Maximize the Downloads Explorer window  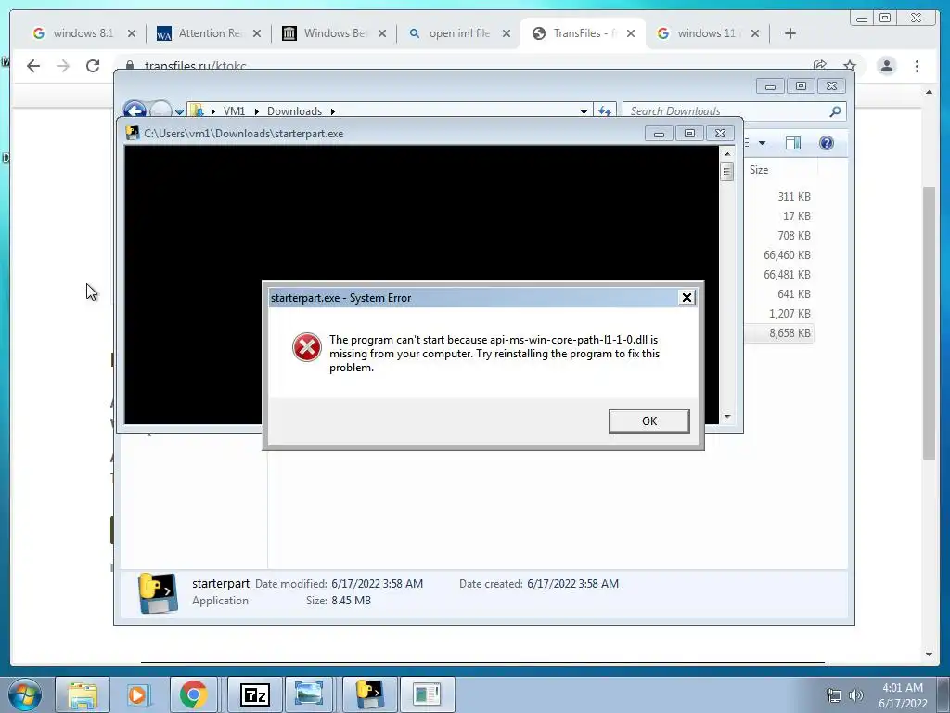[801, 86]
